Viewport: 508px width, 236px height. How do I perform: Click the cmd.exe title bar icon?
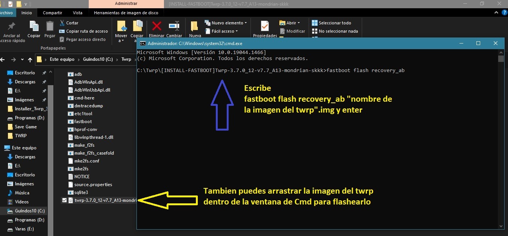tap(143, 43)
